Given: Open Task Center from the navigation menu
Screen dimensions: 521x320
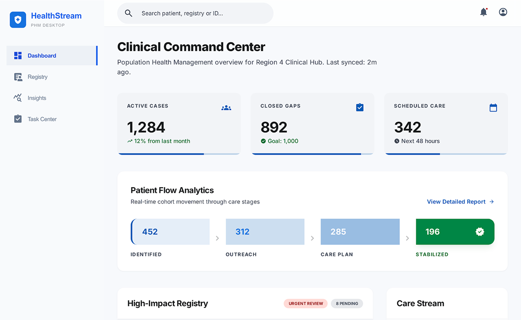Looking at the screenshot, I should coord(43,119).
